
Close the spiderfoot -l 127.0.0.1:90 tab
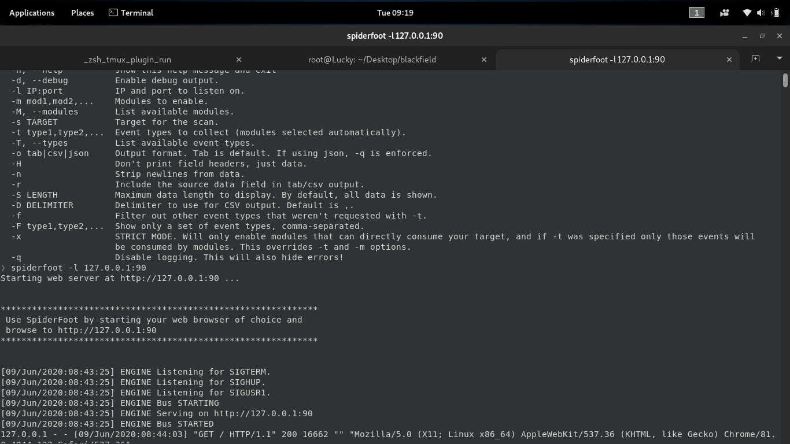729,60
